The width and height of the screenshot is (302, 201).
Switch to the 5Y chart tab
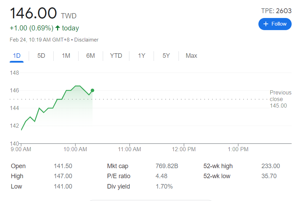point(166,56)
